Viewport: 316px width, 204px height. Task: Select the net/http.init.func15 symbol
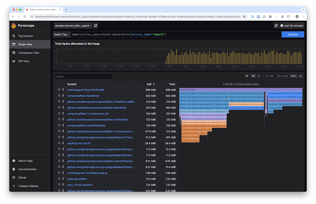(79, 144)
